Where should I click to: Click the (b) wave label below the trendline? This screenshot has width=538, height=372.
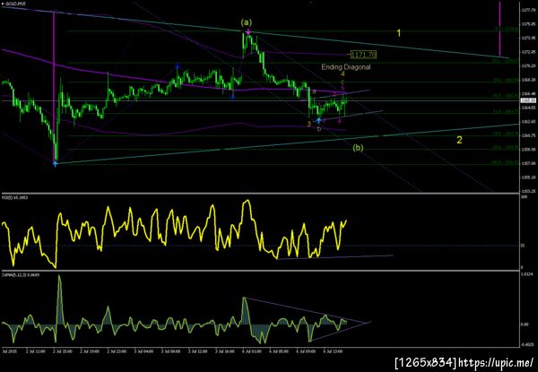point(358,148)
